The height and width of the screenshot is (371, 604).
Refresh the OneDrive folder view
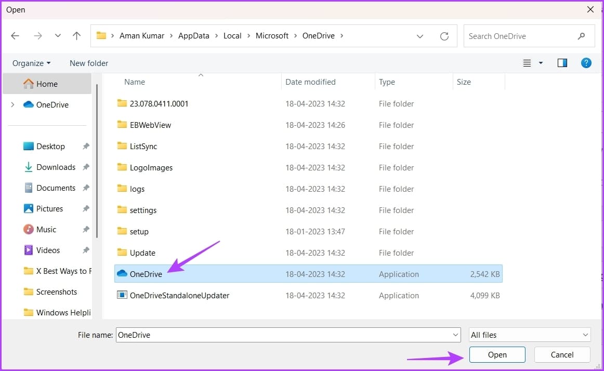[444, 36]
